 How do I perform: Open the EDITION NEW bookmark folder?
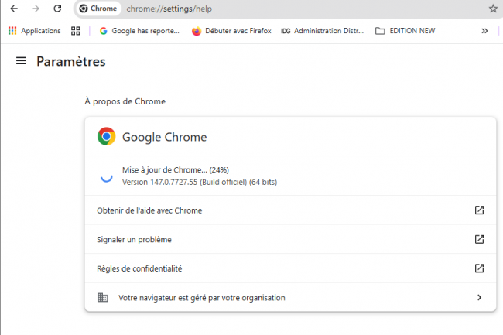(x=407, y=31)
